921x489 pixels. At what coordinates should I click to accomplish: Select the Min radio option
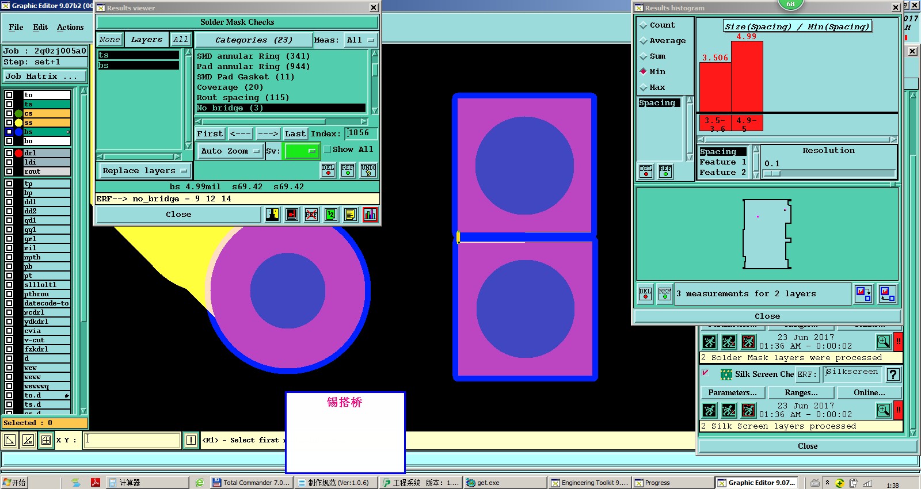(x=652, y=72)
